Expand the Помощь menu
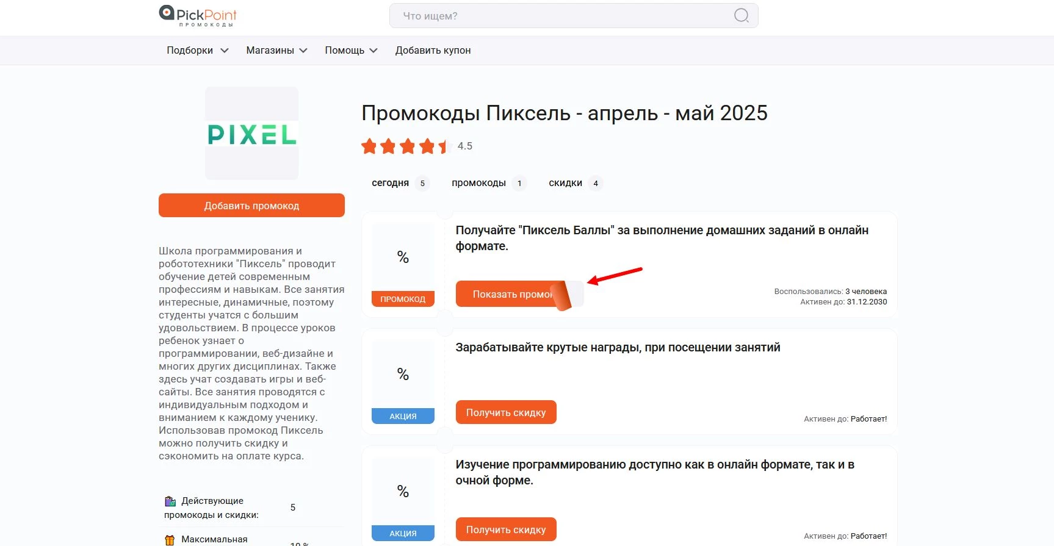The image size is (1054, 546). click(x=351, y=51)
